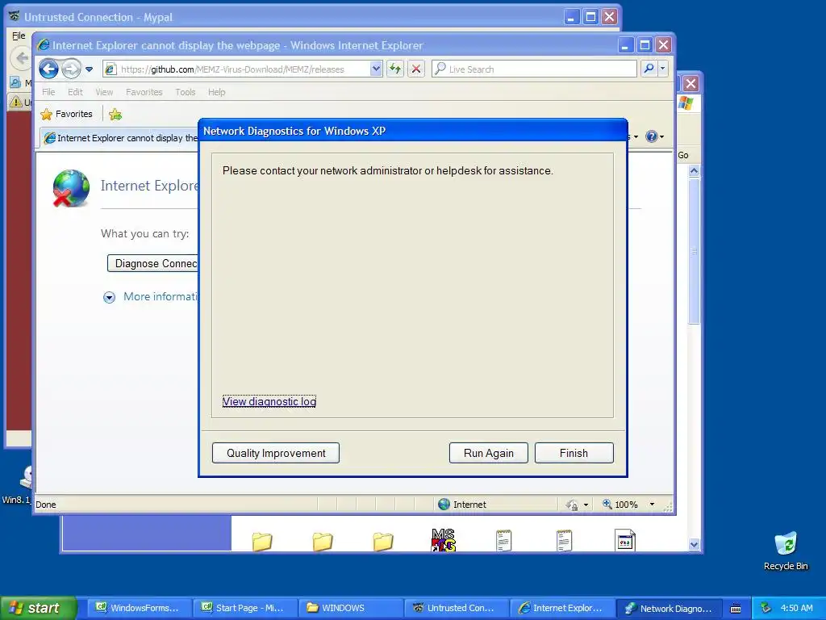Click the Live Search input box
Viewport: 826px width, 620px height.
[x=534, y=69]
